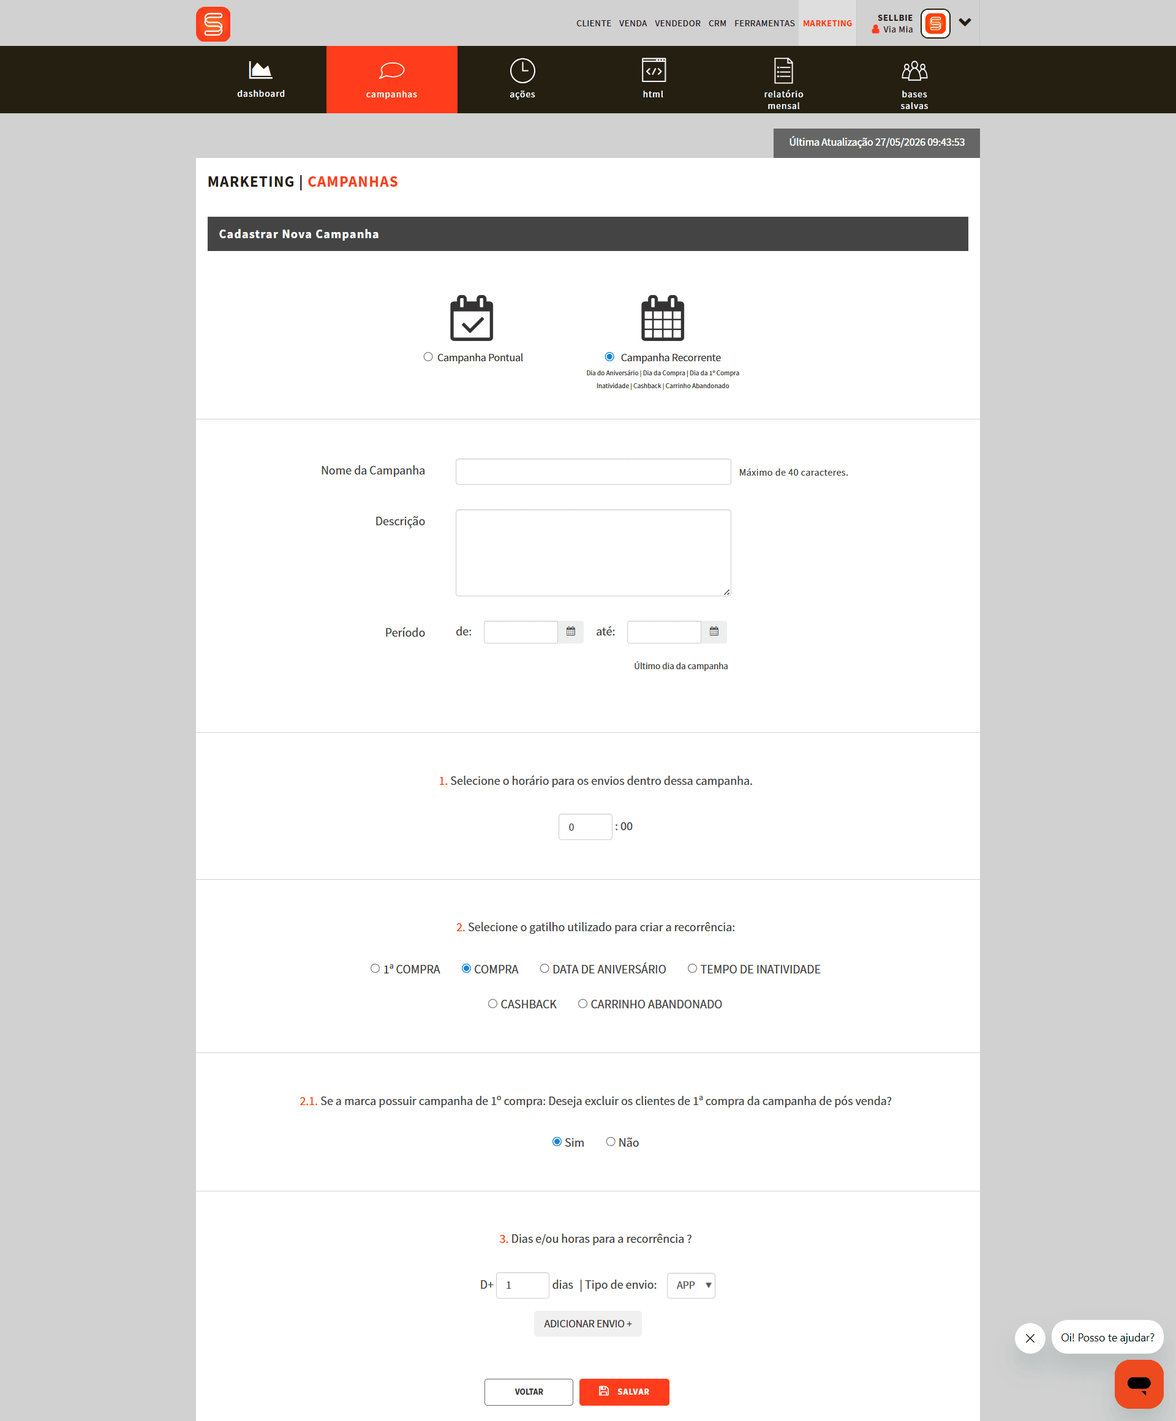This screenshot has height=1421, width=1176.
Task: Click the 'Oi! Posso te ajudar?' message
Action: (1107, 1338)
